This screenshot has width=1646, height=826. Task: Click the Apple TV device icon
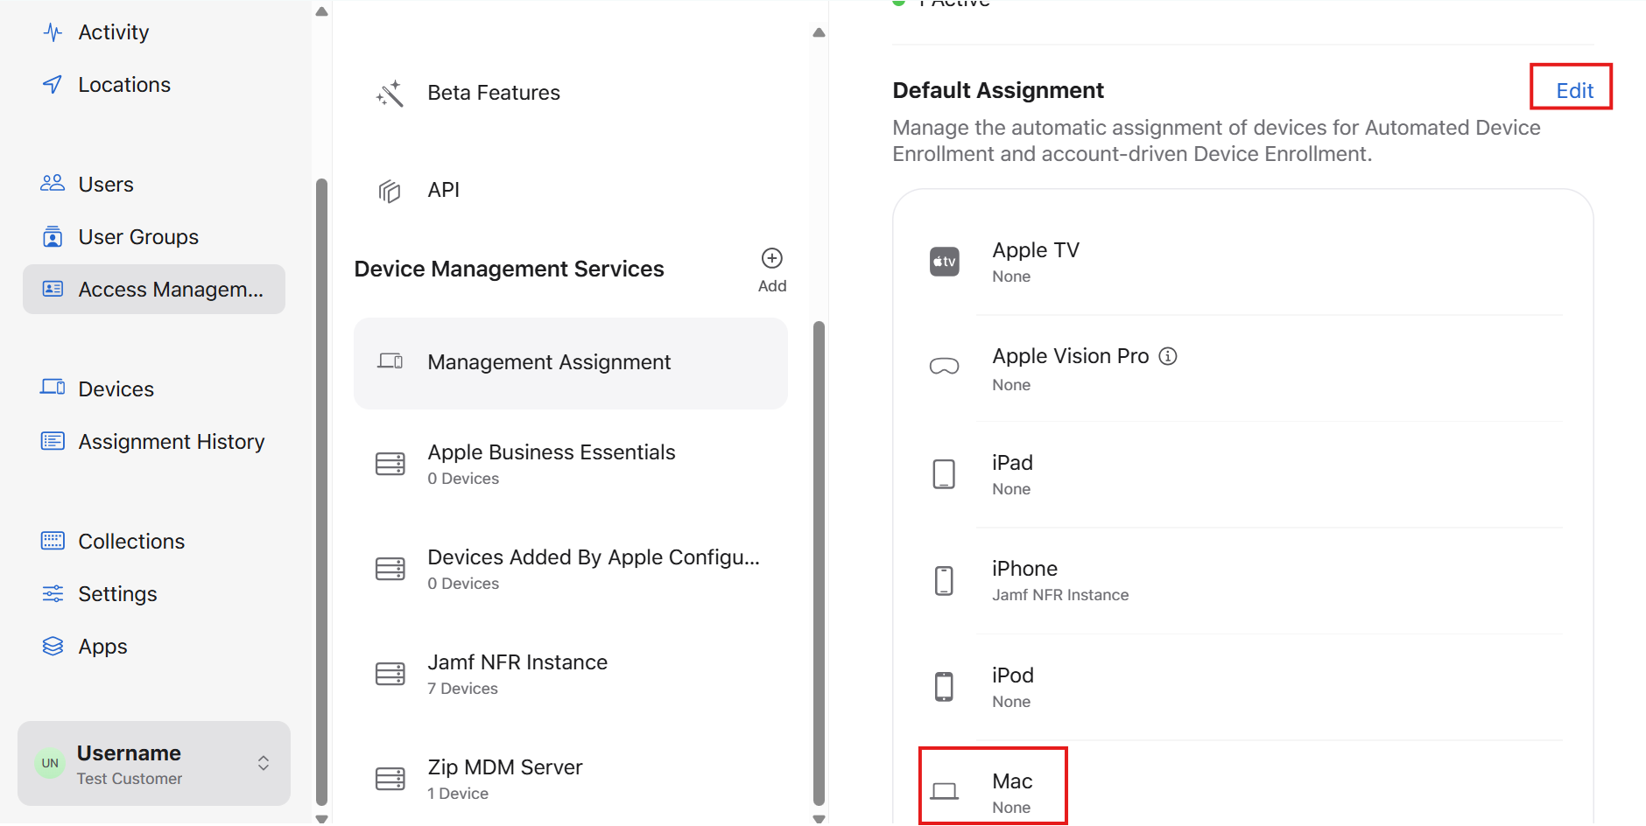pos(944,262)
